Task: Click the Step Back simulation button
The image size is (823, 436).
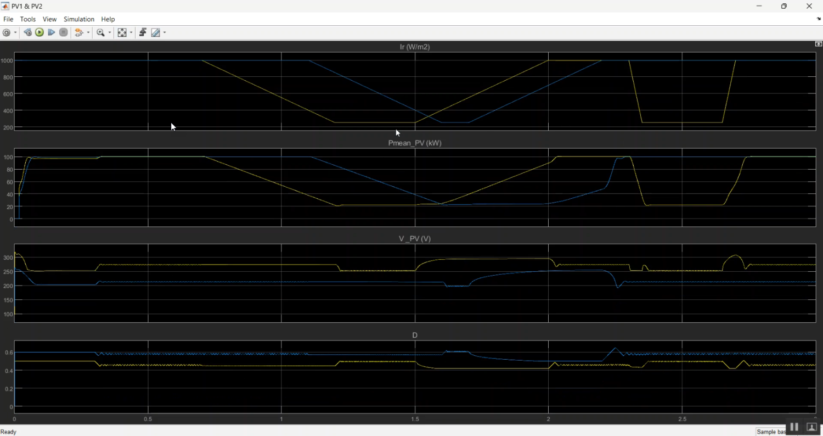Action: 27,32
